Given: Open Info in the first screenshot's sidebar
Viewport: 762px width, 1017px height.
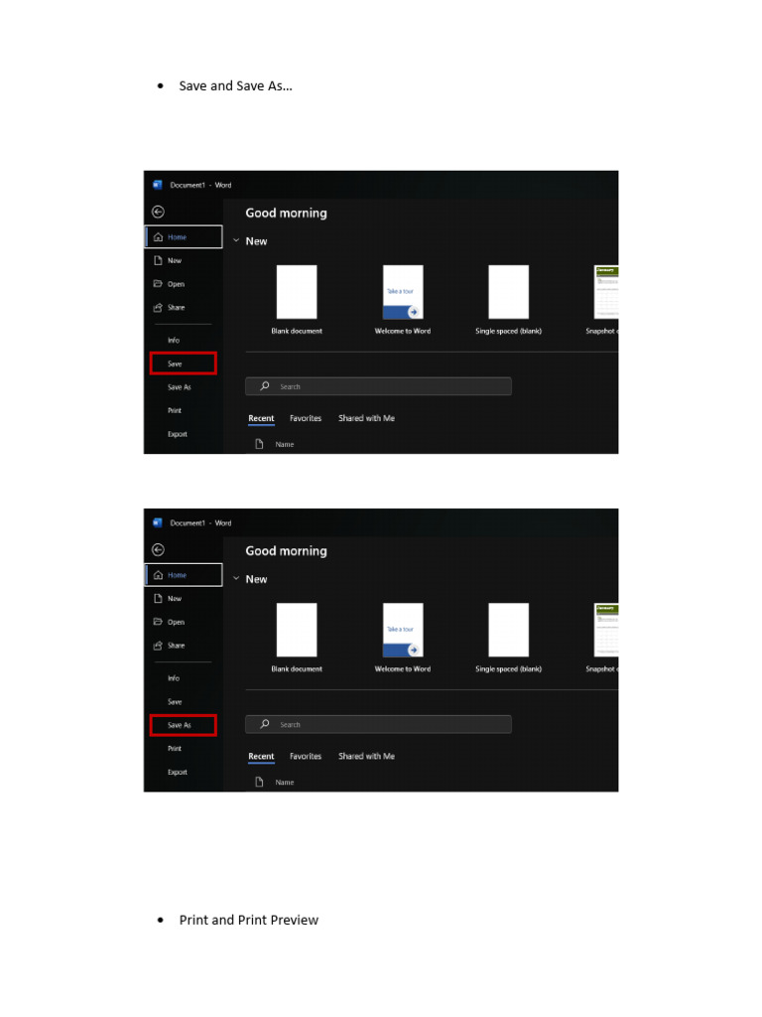Looking at the screenshot, I should pyautogui.click(x=174, y=340).
